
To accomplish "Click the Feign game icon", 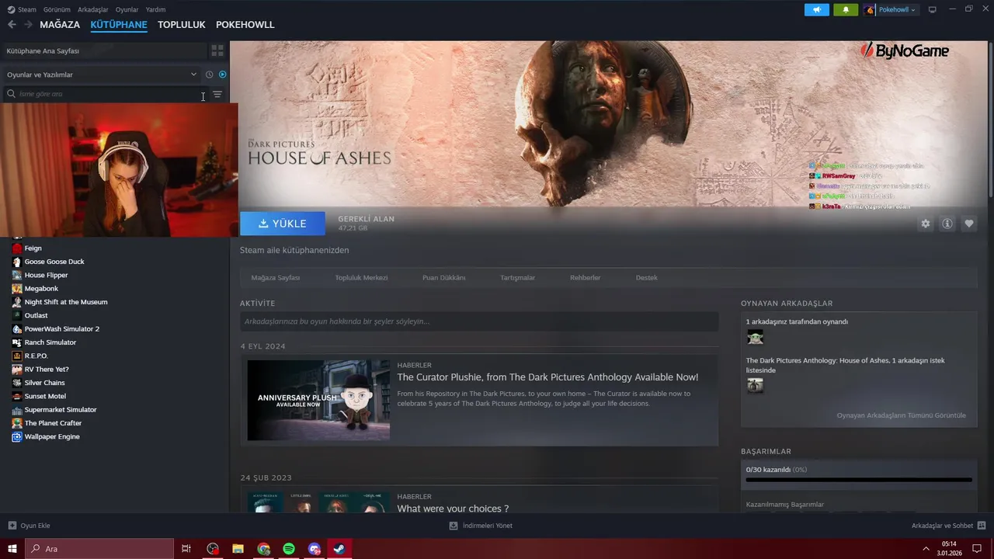I will [x=17, y=248].
